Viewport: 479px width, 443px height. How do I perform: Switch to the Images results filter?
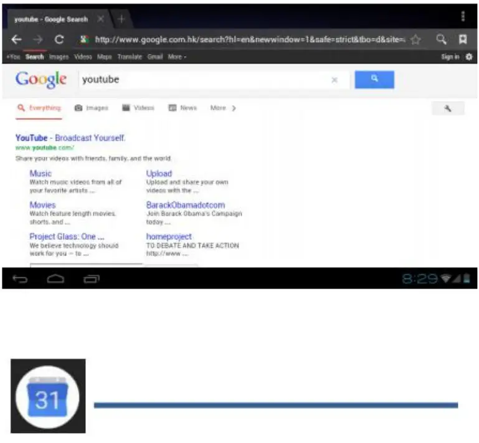pos(92,108)
